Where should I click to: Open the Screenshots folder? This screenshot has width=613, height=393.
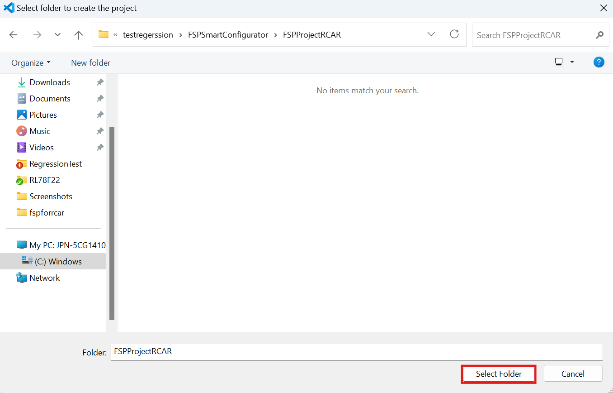coord(51,196)
